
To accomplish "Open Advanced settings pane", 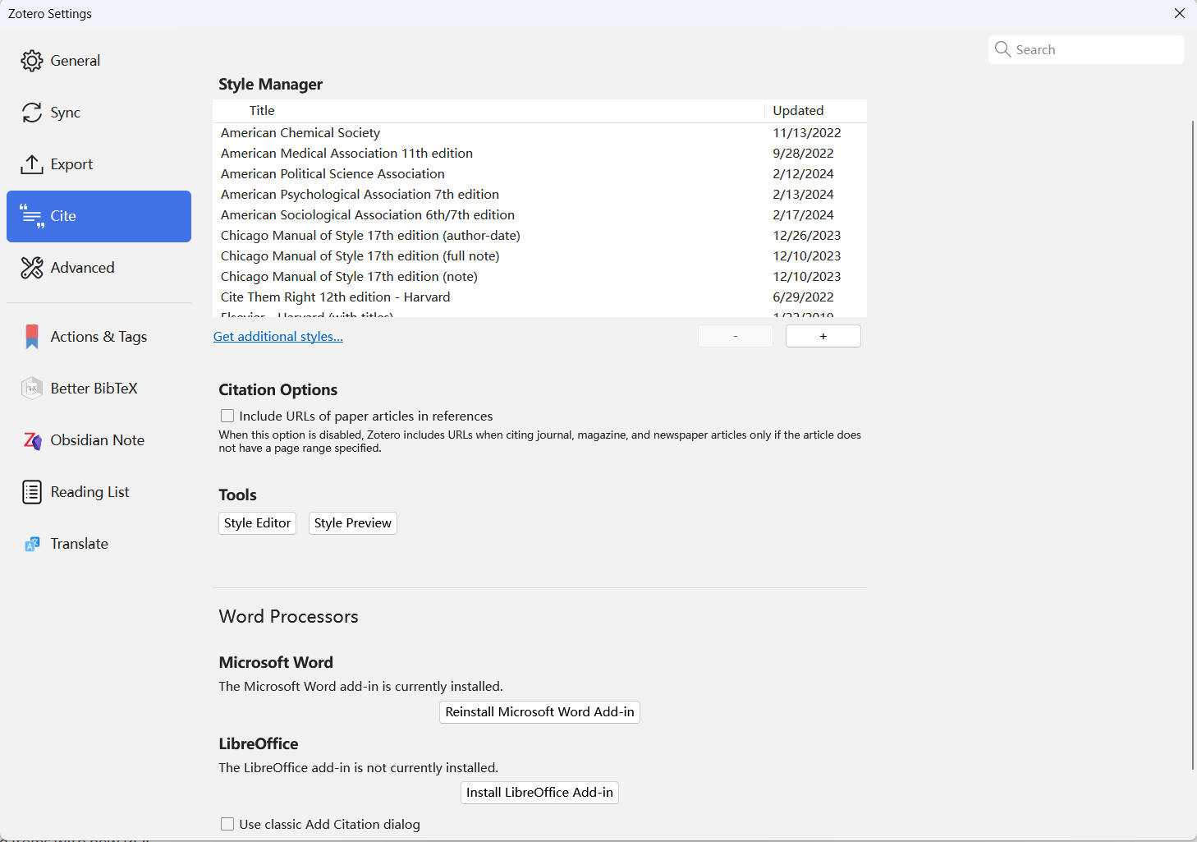I will pyautogui.click(x=99, y=268).
